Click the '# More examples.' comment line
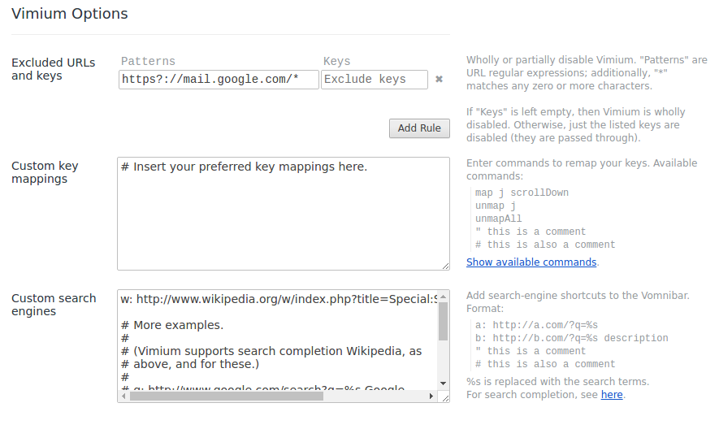 click(x=172, y=325)
